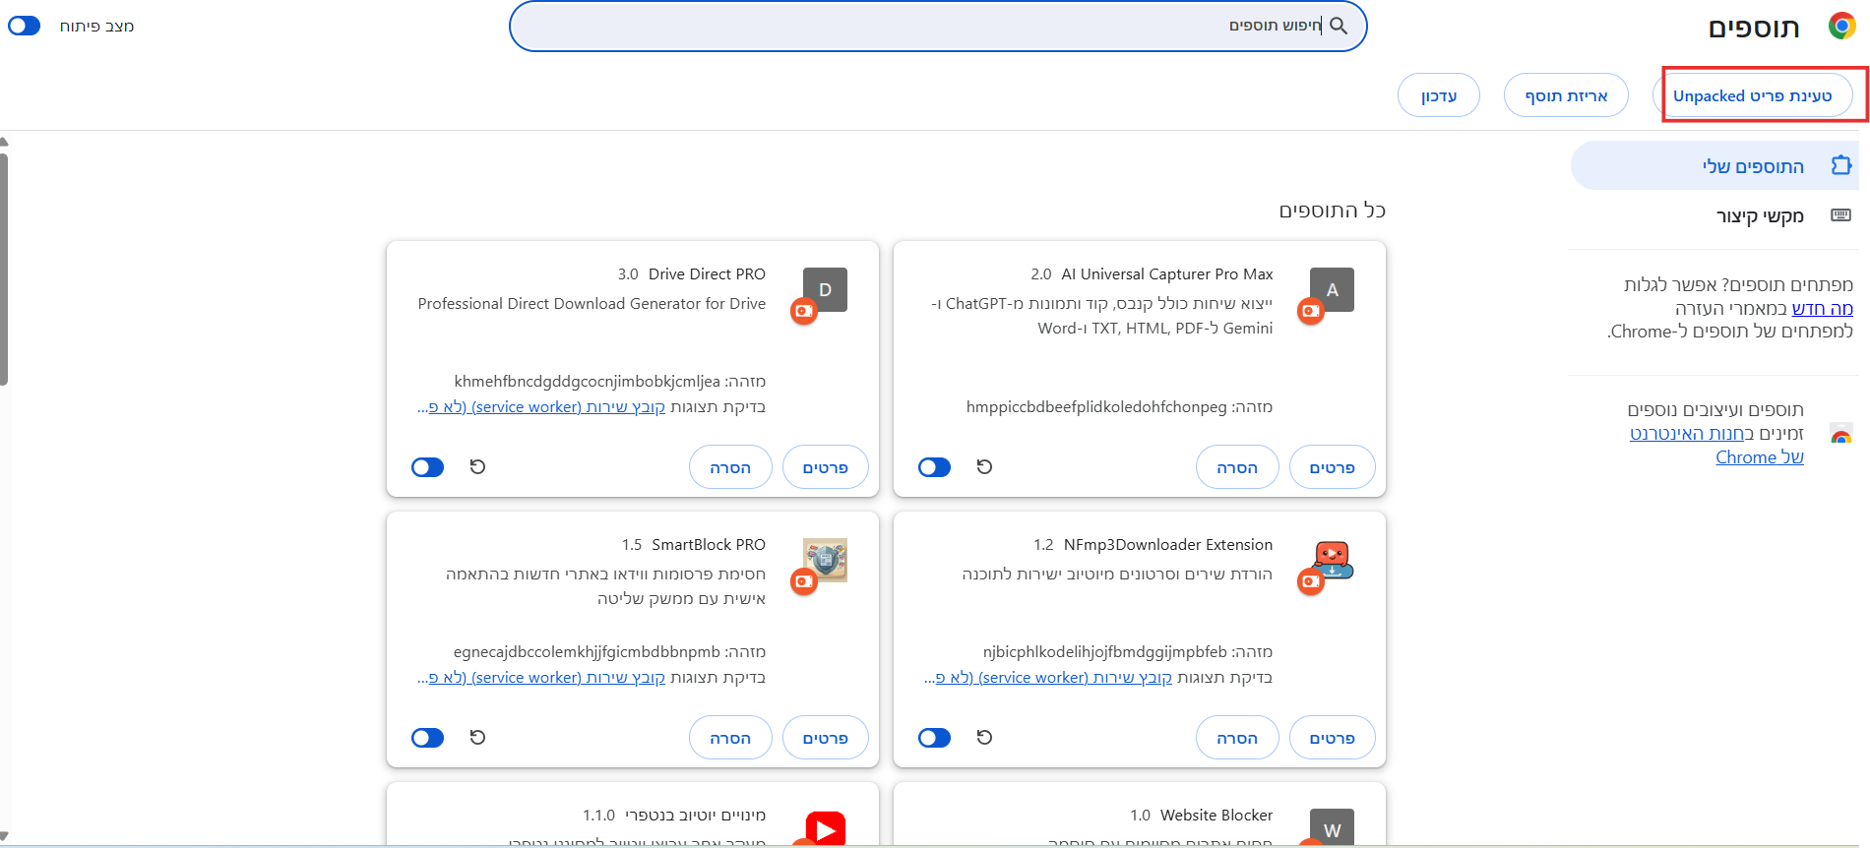
Task: Click the Chrome Web Store rainbow icon
Action: [1841, 434]
